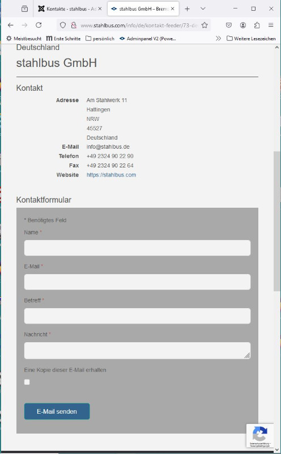Check the email copy checkbox
This screenshot has height=454, width=281.
pyautogui.click(x=27, y=382)
